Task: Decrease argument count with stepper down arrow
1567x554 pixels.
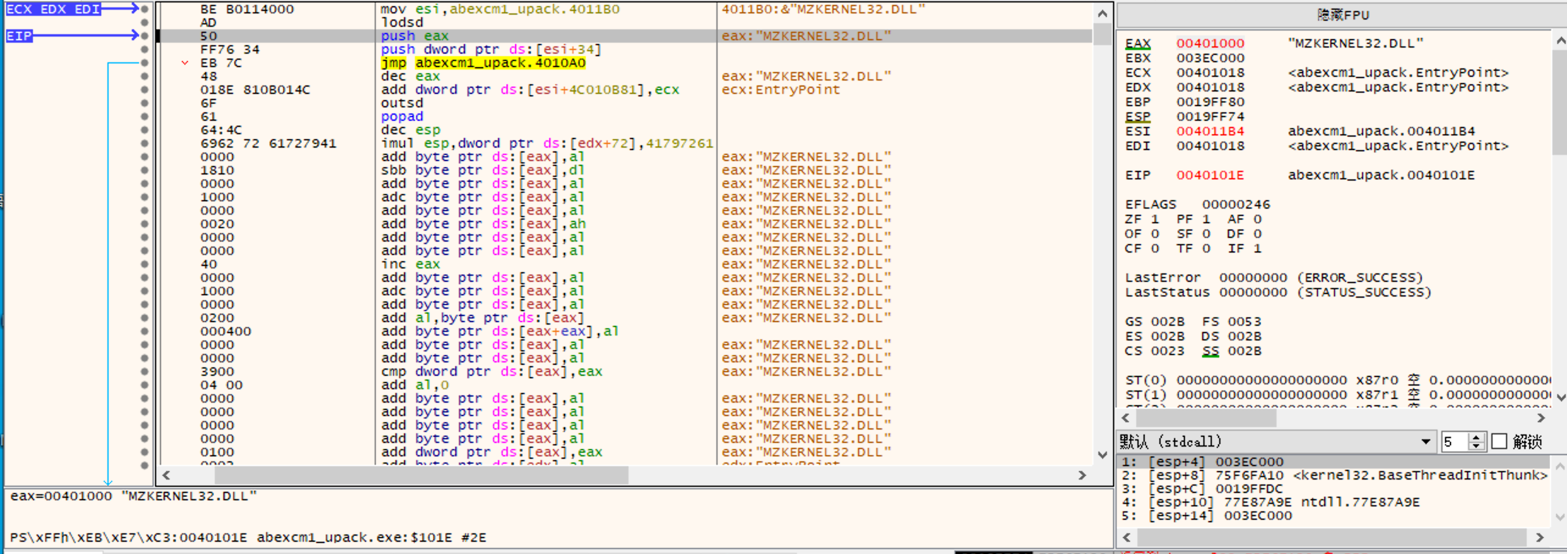Action: pyautogui.click(x=1475, y=446)
